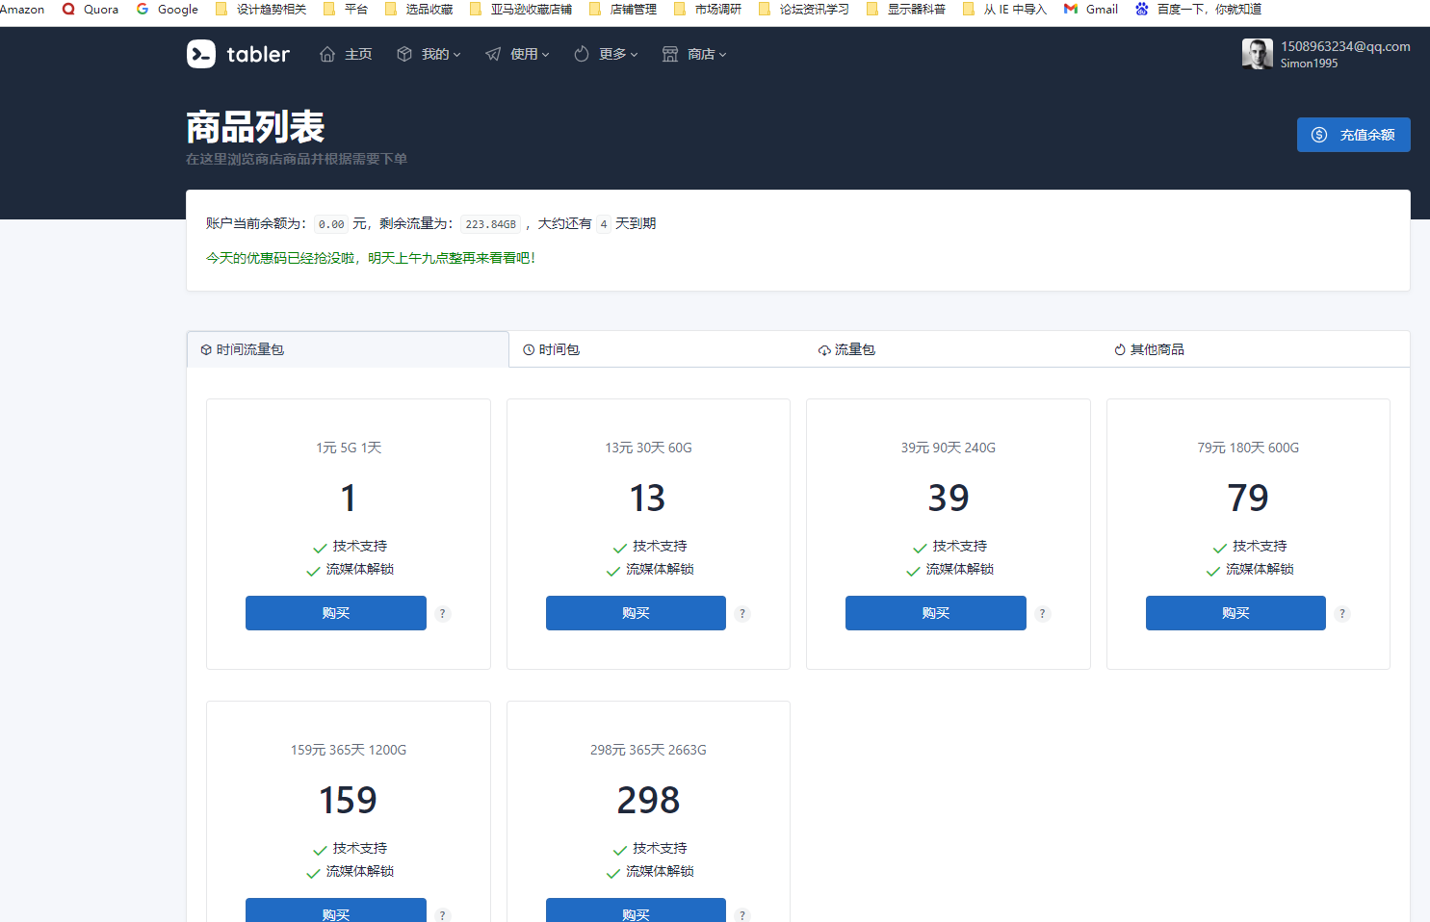
Task: Click the question mark beside 1元 plan's 购买
Action: [442, 613]
